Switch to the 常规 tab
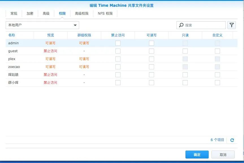 tap(14, 14)
